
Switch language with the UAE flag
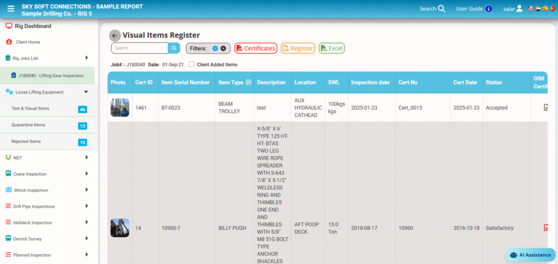pos(538,9)
